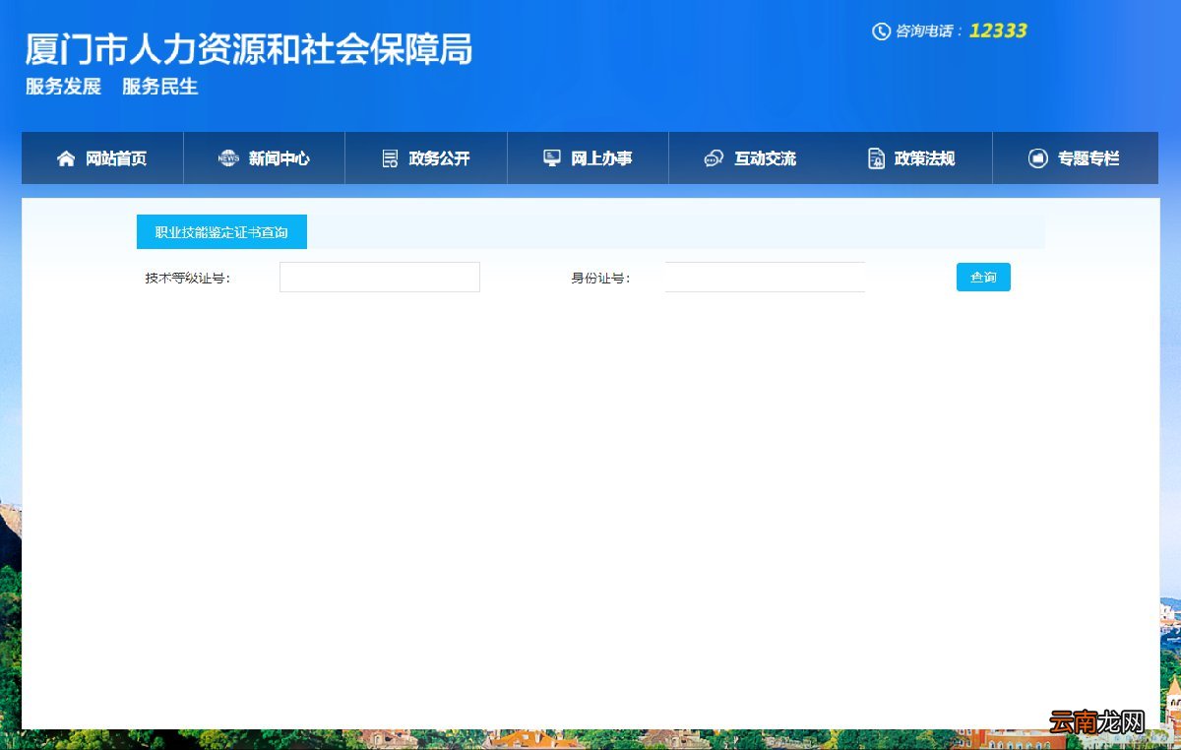
Task: Click the 12333 hotline number
Action: click(998, 31)
